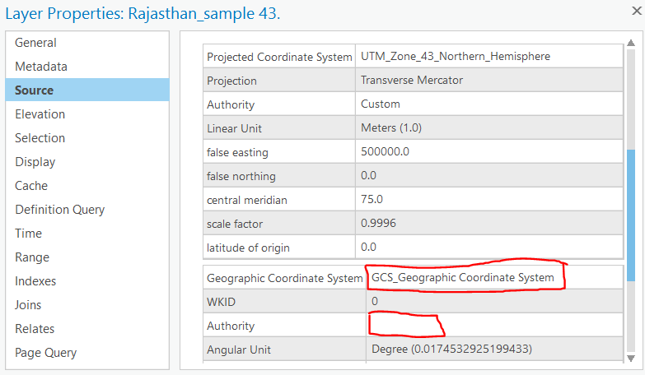Select the Source tab
The height and width of the screenshot is (375, 645).
pos(35,90)
